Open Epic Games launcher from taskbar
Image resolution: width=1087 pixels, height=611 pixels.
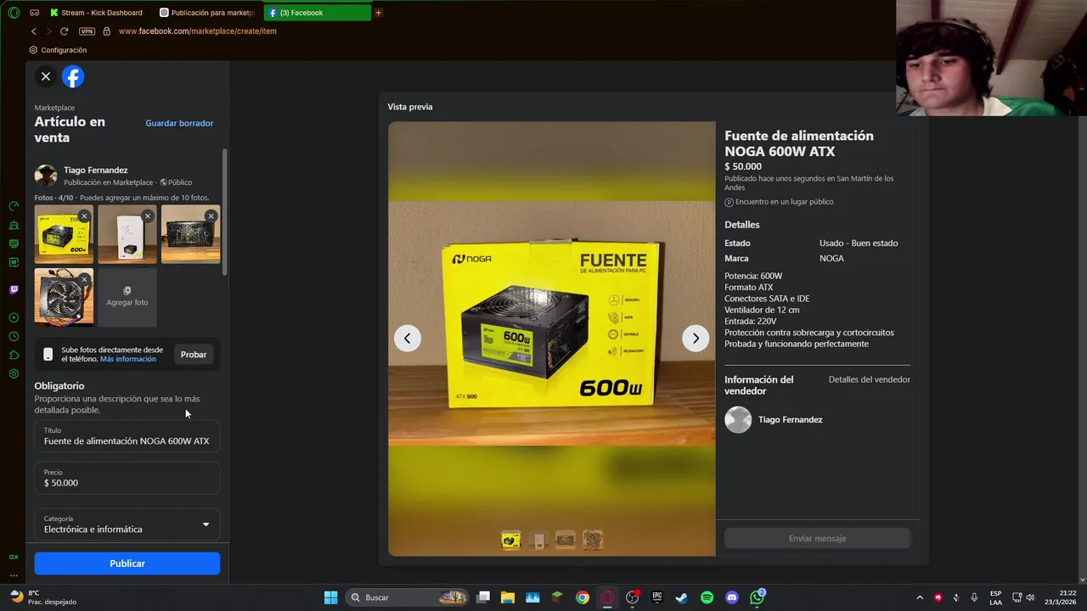pos(656,597)
